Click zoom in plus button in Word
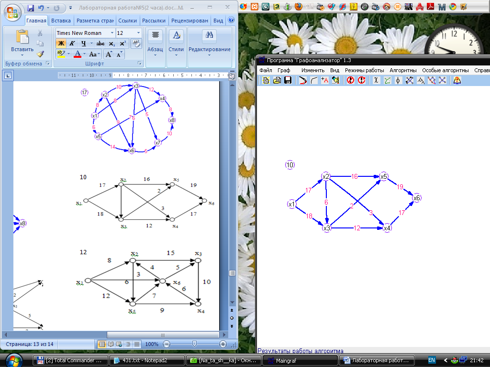 pos(223,344)
